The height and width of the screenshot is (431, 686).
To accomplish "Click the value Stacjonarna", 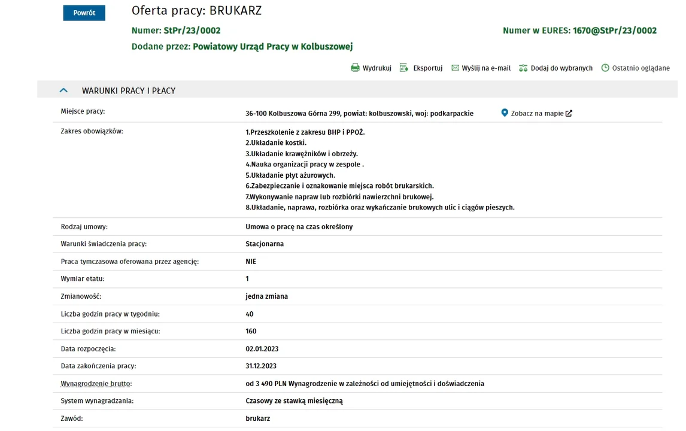I will tap(264, 244).
